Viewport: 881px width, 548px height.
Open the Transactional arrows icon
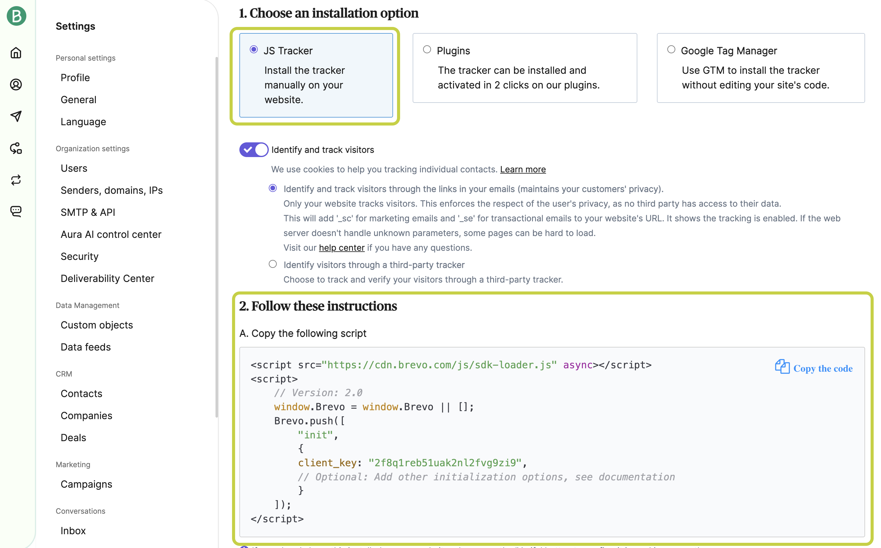[16, 180]
